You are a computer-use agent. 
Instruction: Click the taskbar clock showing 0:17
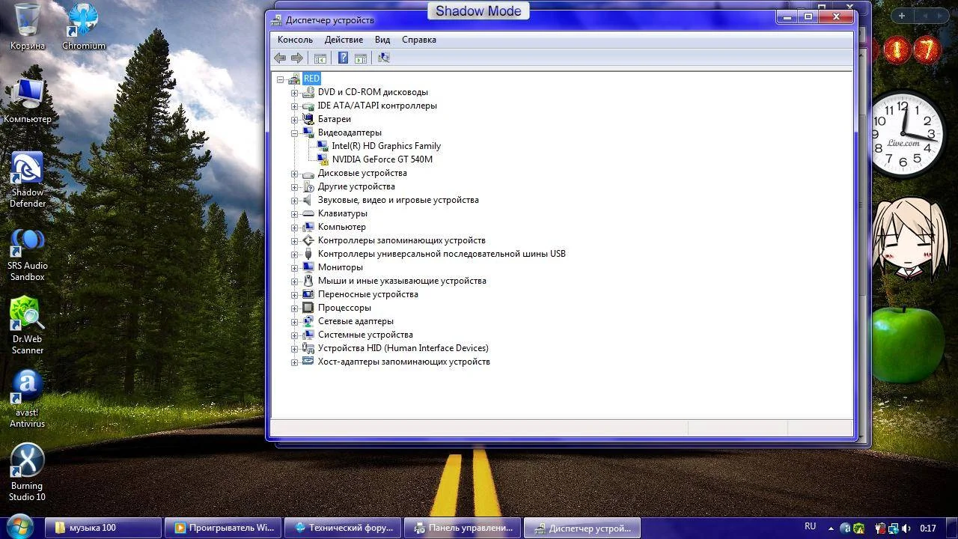(928, 528)
